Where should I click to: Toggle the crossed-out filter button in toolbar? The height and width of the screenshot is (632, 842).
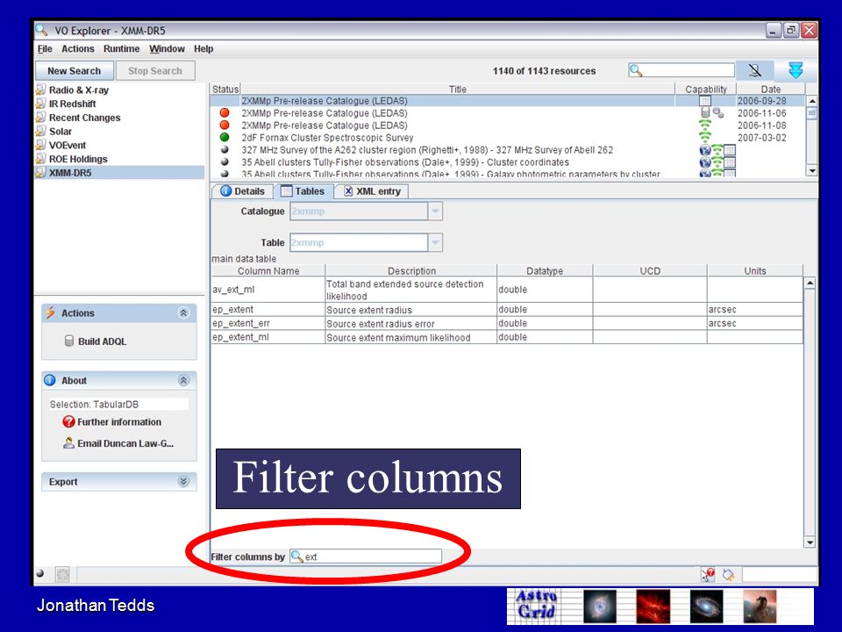tap(754, 70)
